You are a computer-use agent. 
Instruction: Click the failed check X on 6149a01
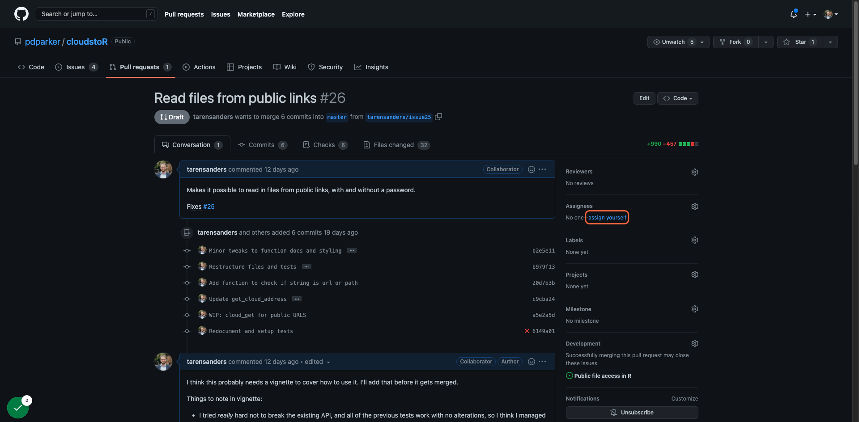pos(527,331)
